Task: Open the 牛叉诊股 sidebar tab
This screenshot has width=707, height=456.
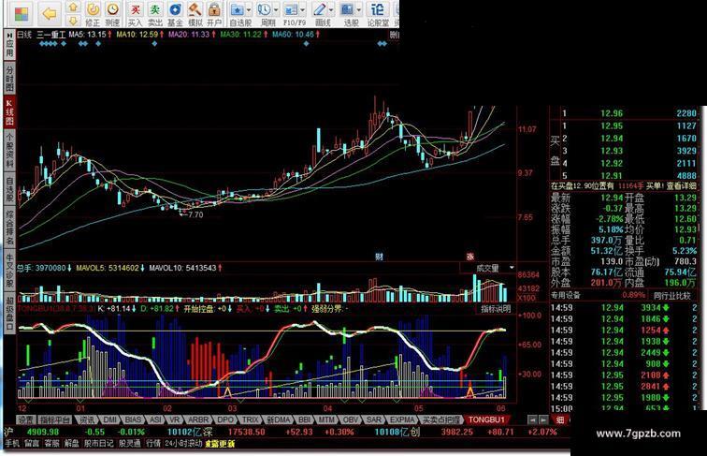Action: click(9, 271)
